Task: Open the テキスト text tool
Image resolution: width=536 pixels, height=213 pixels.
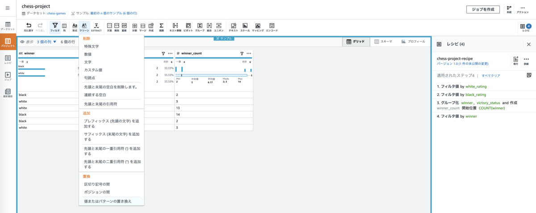Action: (233, 27)
